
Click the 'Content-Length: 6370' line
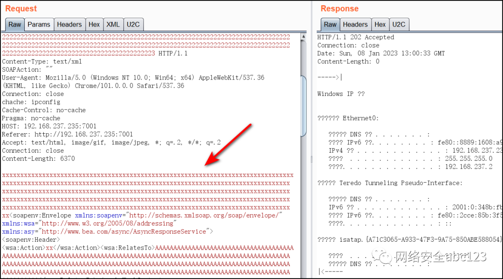coord(39,159)
